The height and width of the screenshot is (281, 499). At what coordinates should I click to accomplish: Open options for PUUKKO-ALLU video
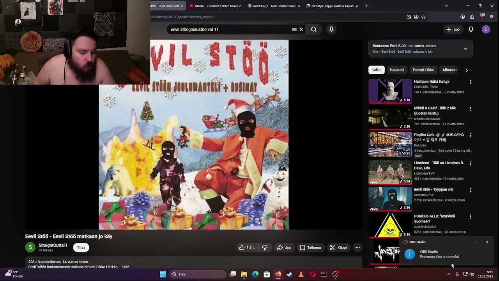471,217
